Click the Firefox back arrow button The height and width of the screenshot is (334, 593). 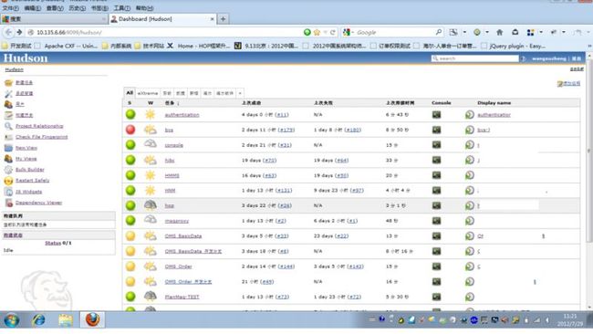pos(8,33)
